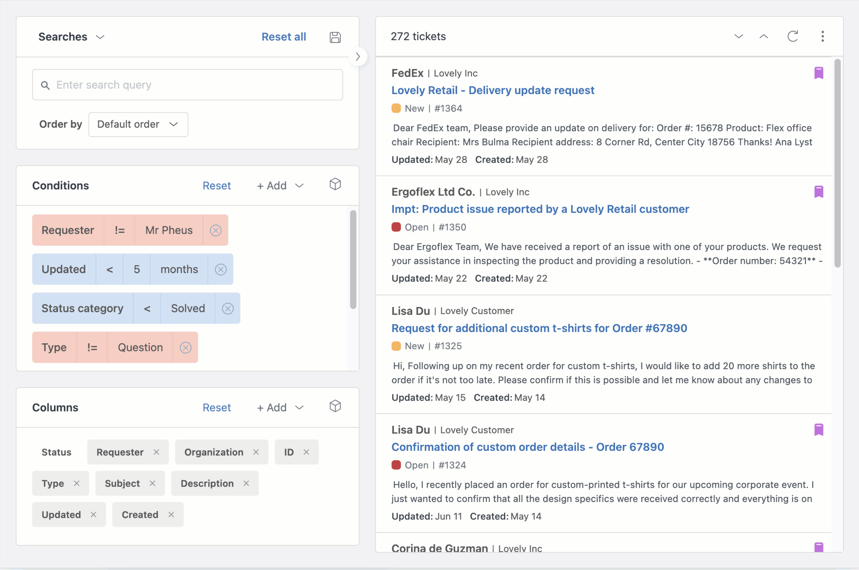Remove the Updated < 5 months condition
The height and width of the screenshot is (570, 859).
221,269
